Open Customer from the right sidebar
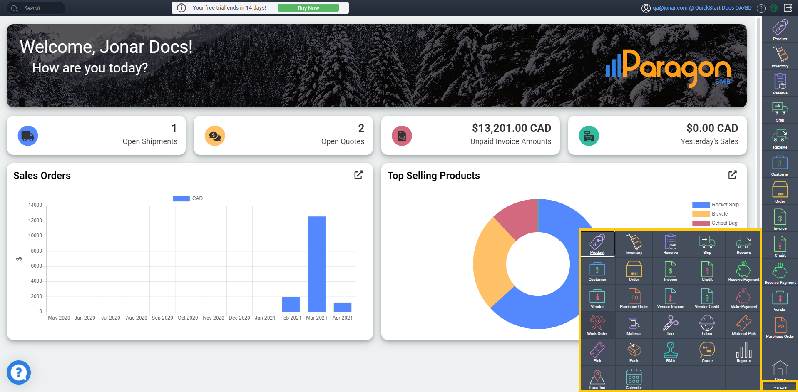 point(780,165)
